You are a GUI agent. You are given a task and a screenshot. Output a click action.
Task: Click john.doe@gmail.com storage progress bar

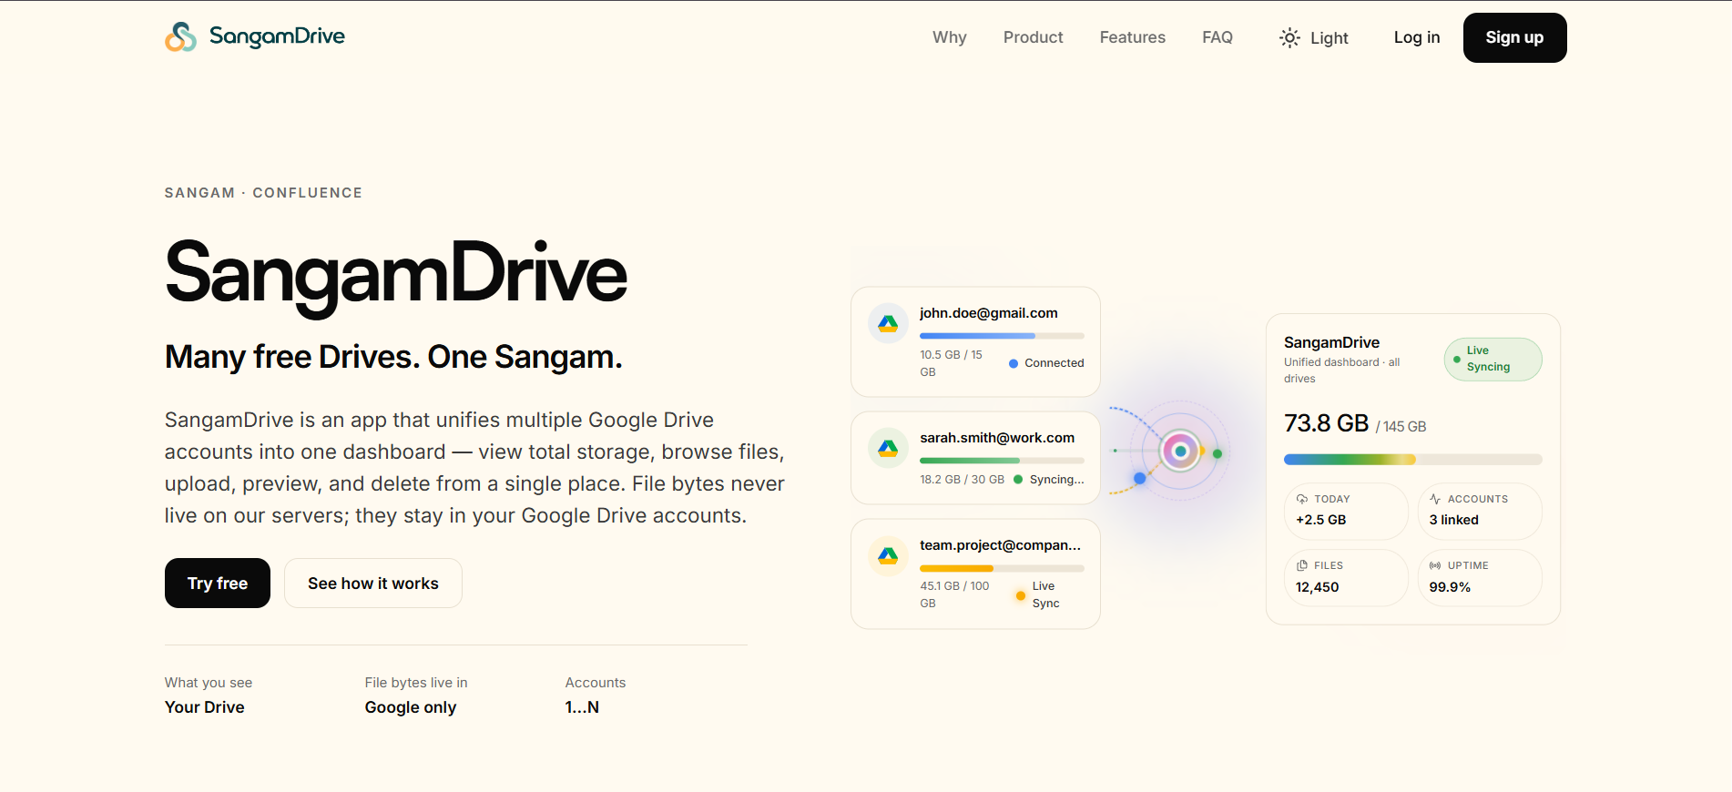(x=1002, y=336)
